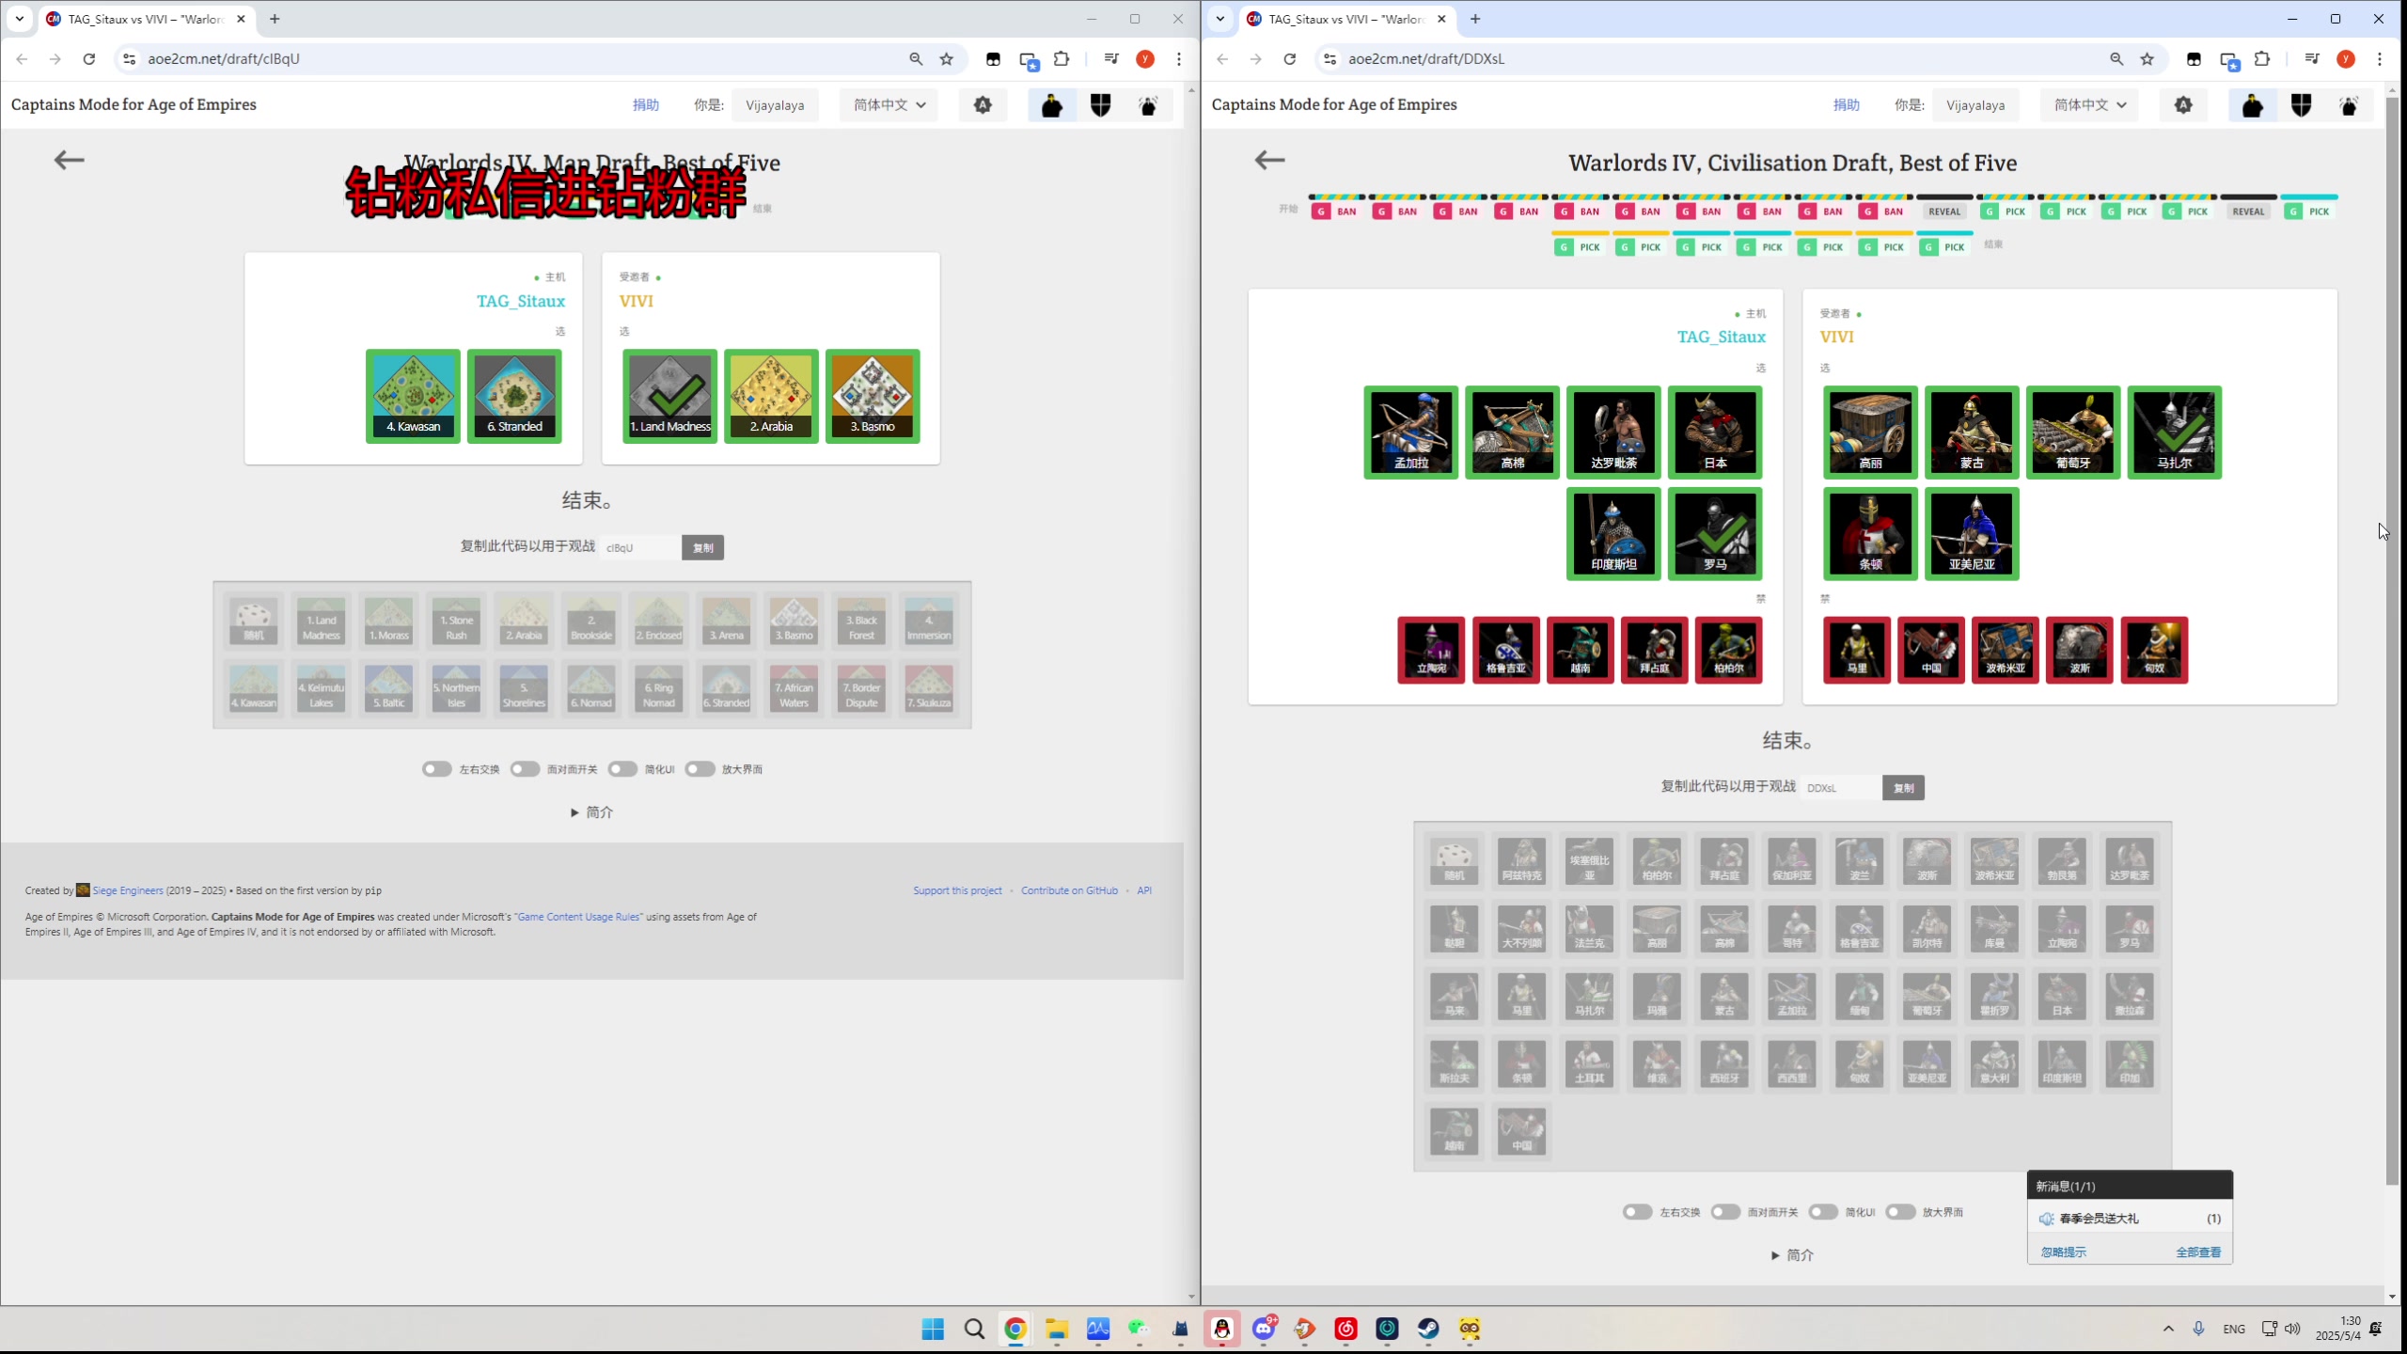Image resolution: width=2407 pixels, height=1354 pixels.
Task: Click the Kawasan map pick
Action: point(413,396)
